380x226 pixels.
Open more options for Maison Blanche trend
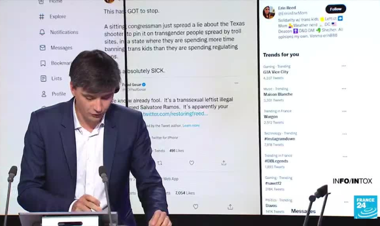pyautogui.click(x=344, y=89)
